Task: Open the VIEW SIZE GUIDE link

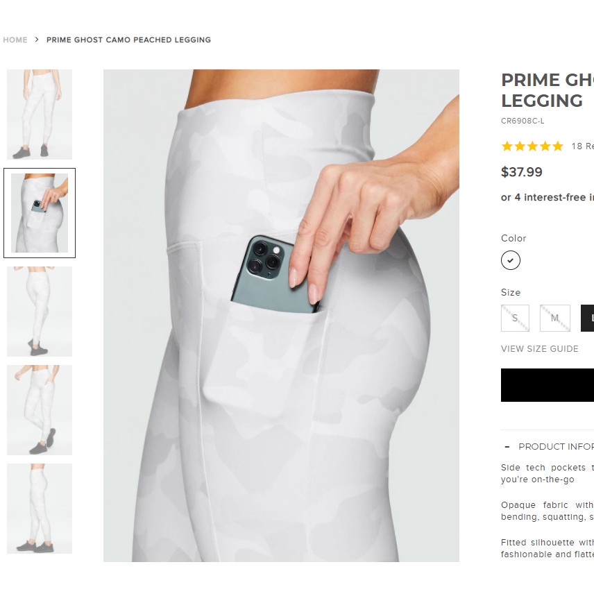Action: (539, 349)
